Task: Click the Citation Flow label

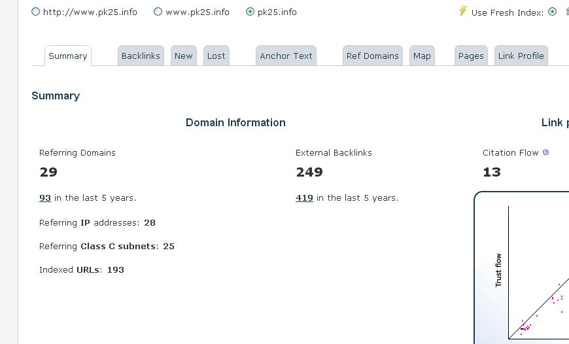Action: [511, 153]
